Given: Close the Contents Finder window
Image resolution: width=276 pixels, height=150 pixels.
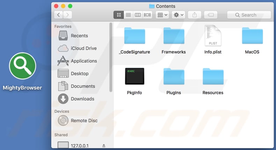Looking at the screenshot, I should point(56,6).
